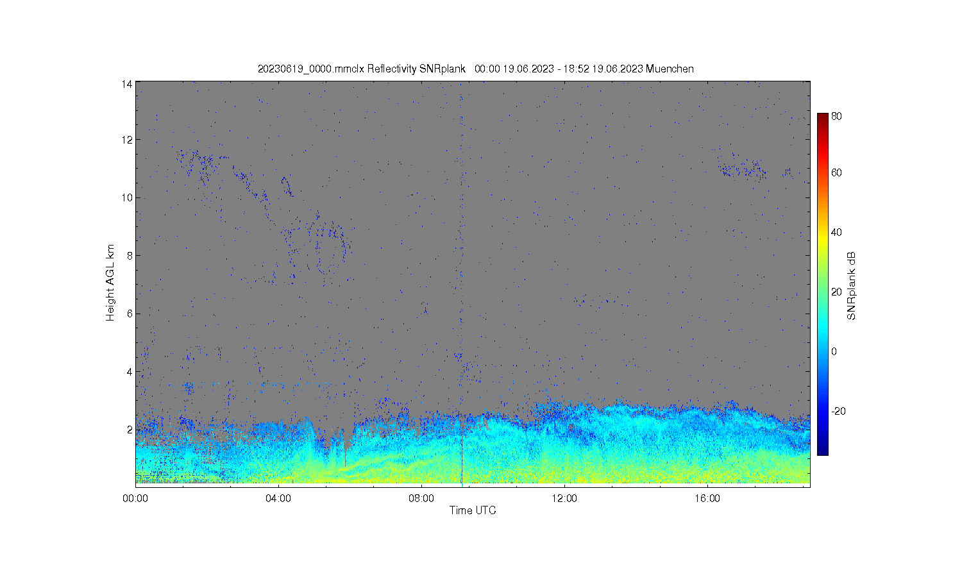The height and width of the screenshot is (577, 962).
Task: Click the 08:00 time axis tick label
Action: tap(422, 498)
